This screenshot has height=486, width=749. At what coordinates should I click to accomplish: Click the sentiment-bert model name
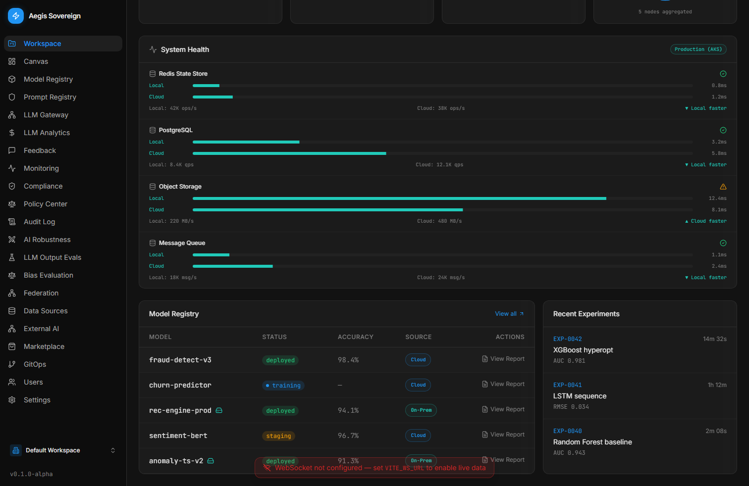(178, 436)
